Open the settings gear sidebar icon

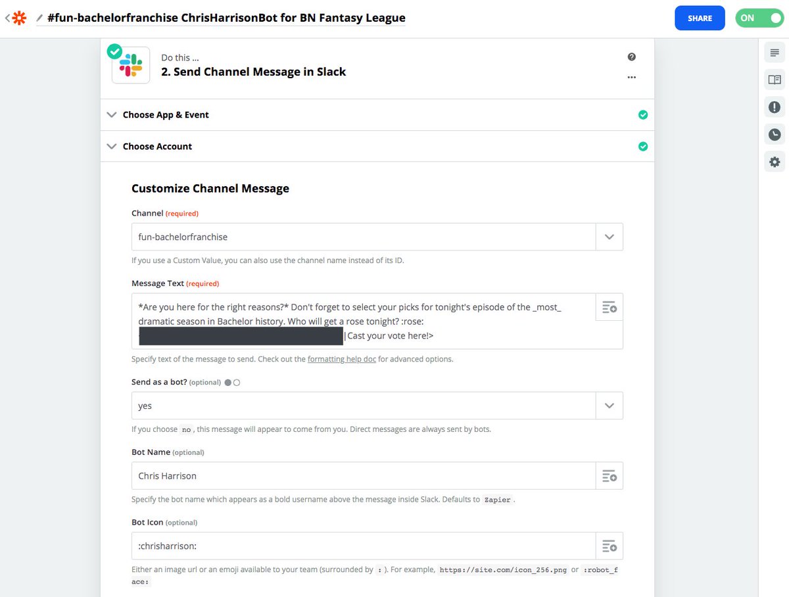click(775, 162)
